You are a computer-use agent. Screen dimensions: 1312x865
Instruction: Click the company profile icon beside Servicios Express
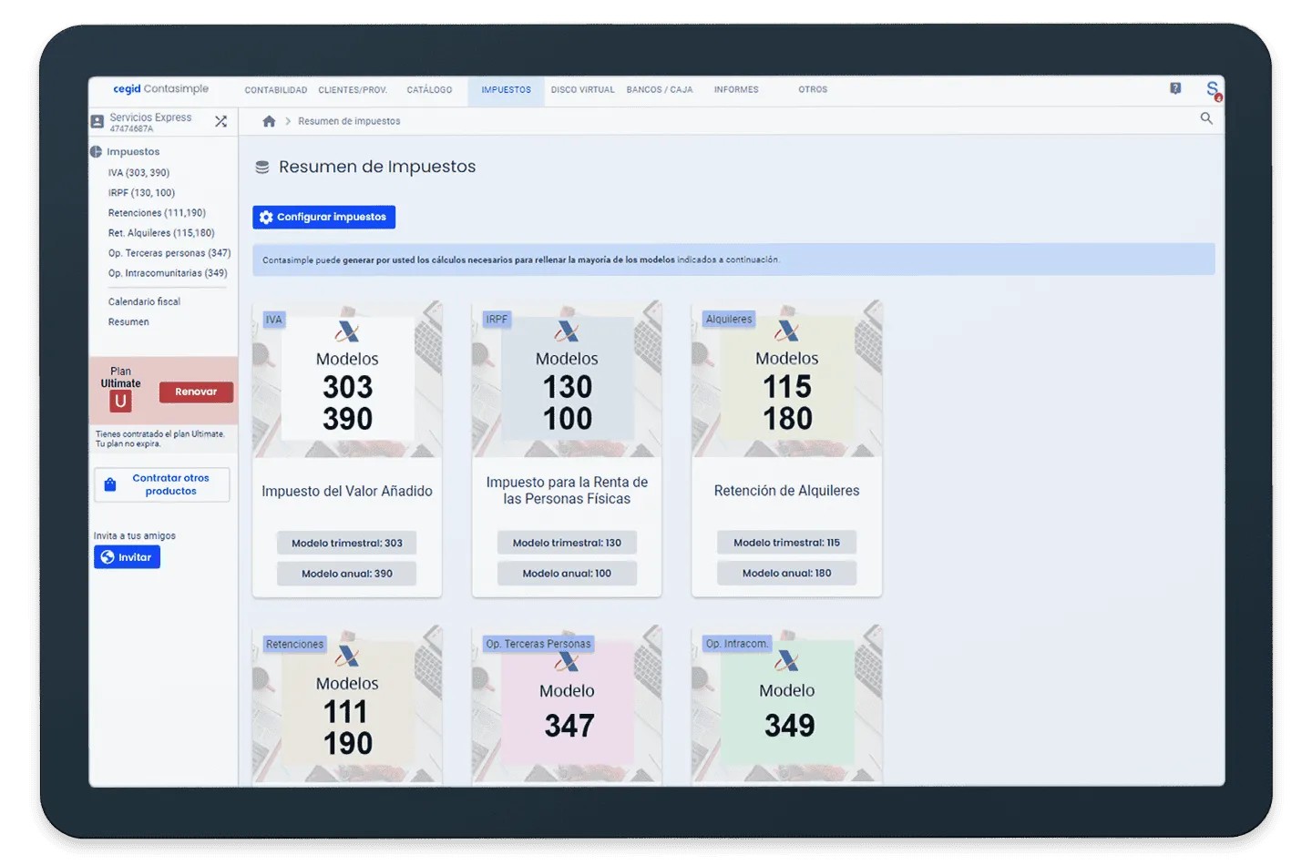(97, 121)
